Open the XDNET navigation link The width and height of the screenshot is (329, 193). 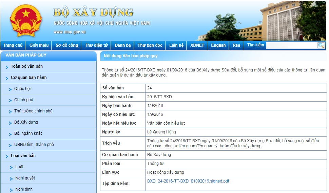tap(197, 45)
